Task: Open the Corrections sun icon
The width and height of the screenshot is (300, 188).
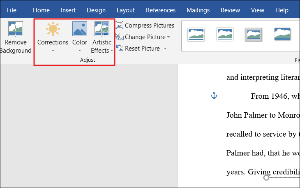Action: (53, 29)
